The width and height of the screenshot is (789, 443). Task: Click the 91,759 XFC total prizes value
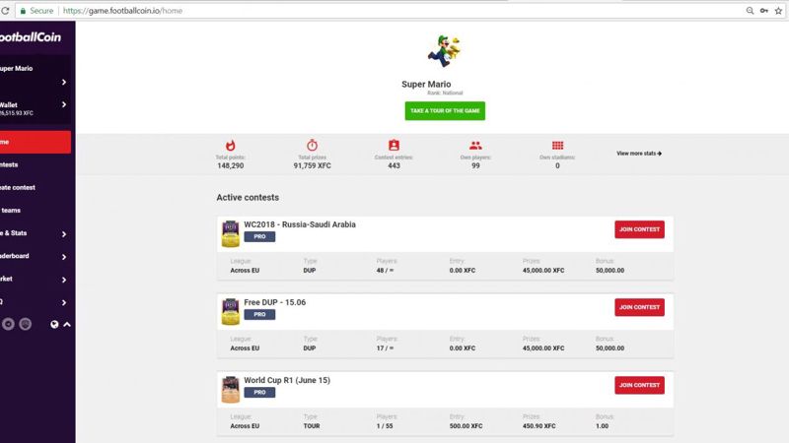[x=312, y=165]
